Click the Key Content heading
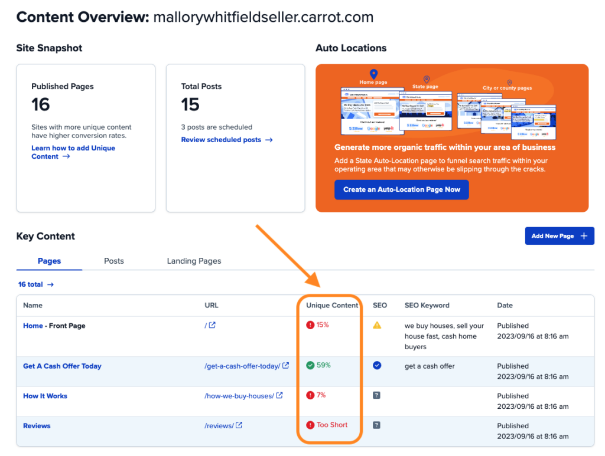The image size is (605, 456). click(x=45, y=236)
